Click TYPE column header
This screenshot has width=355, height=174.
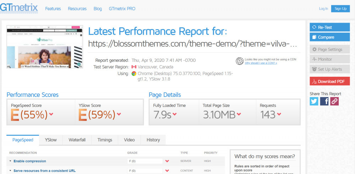[x=184, y=153]
